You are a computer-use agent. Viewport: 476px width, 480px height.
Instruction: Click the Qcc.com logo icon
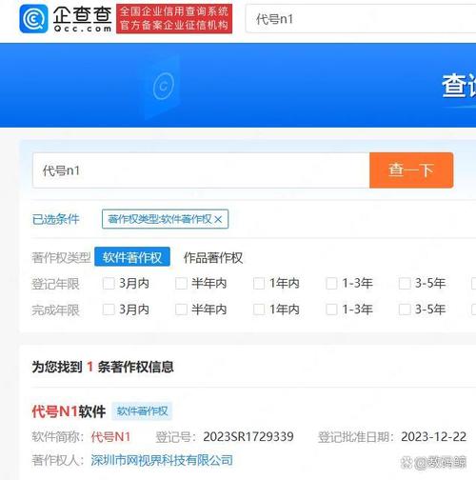pos(33,19)
